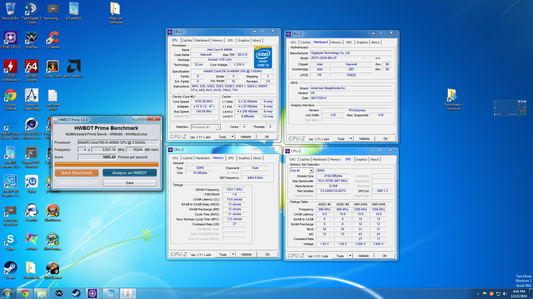Open the WildStar game shortcut
The height and width of the screenshot is (299, 533).
click(31, 40)
